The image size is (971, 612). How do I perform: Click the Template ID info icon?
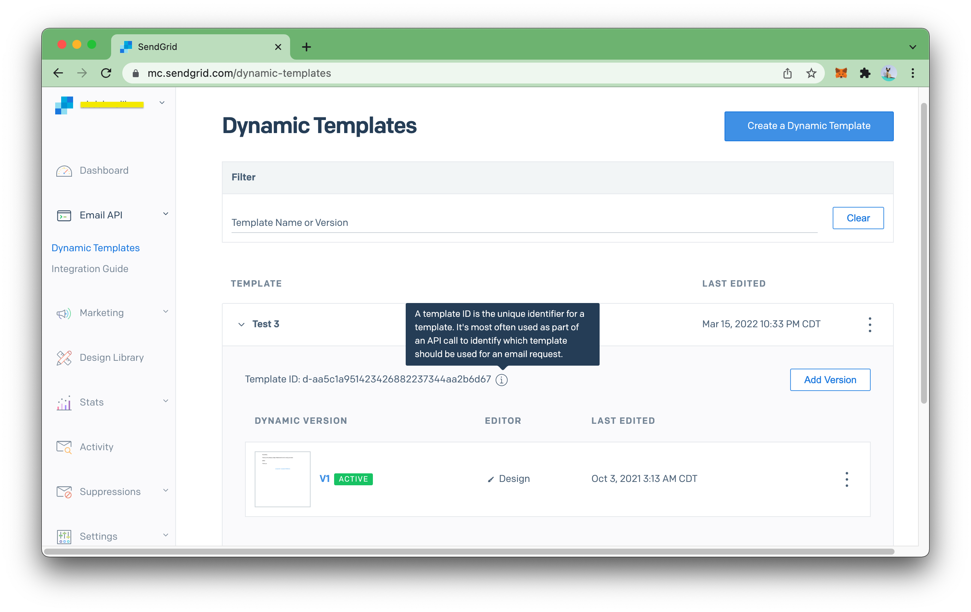(501, 380)
